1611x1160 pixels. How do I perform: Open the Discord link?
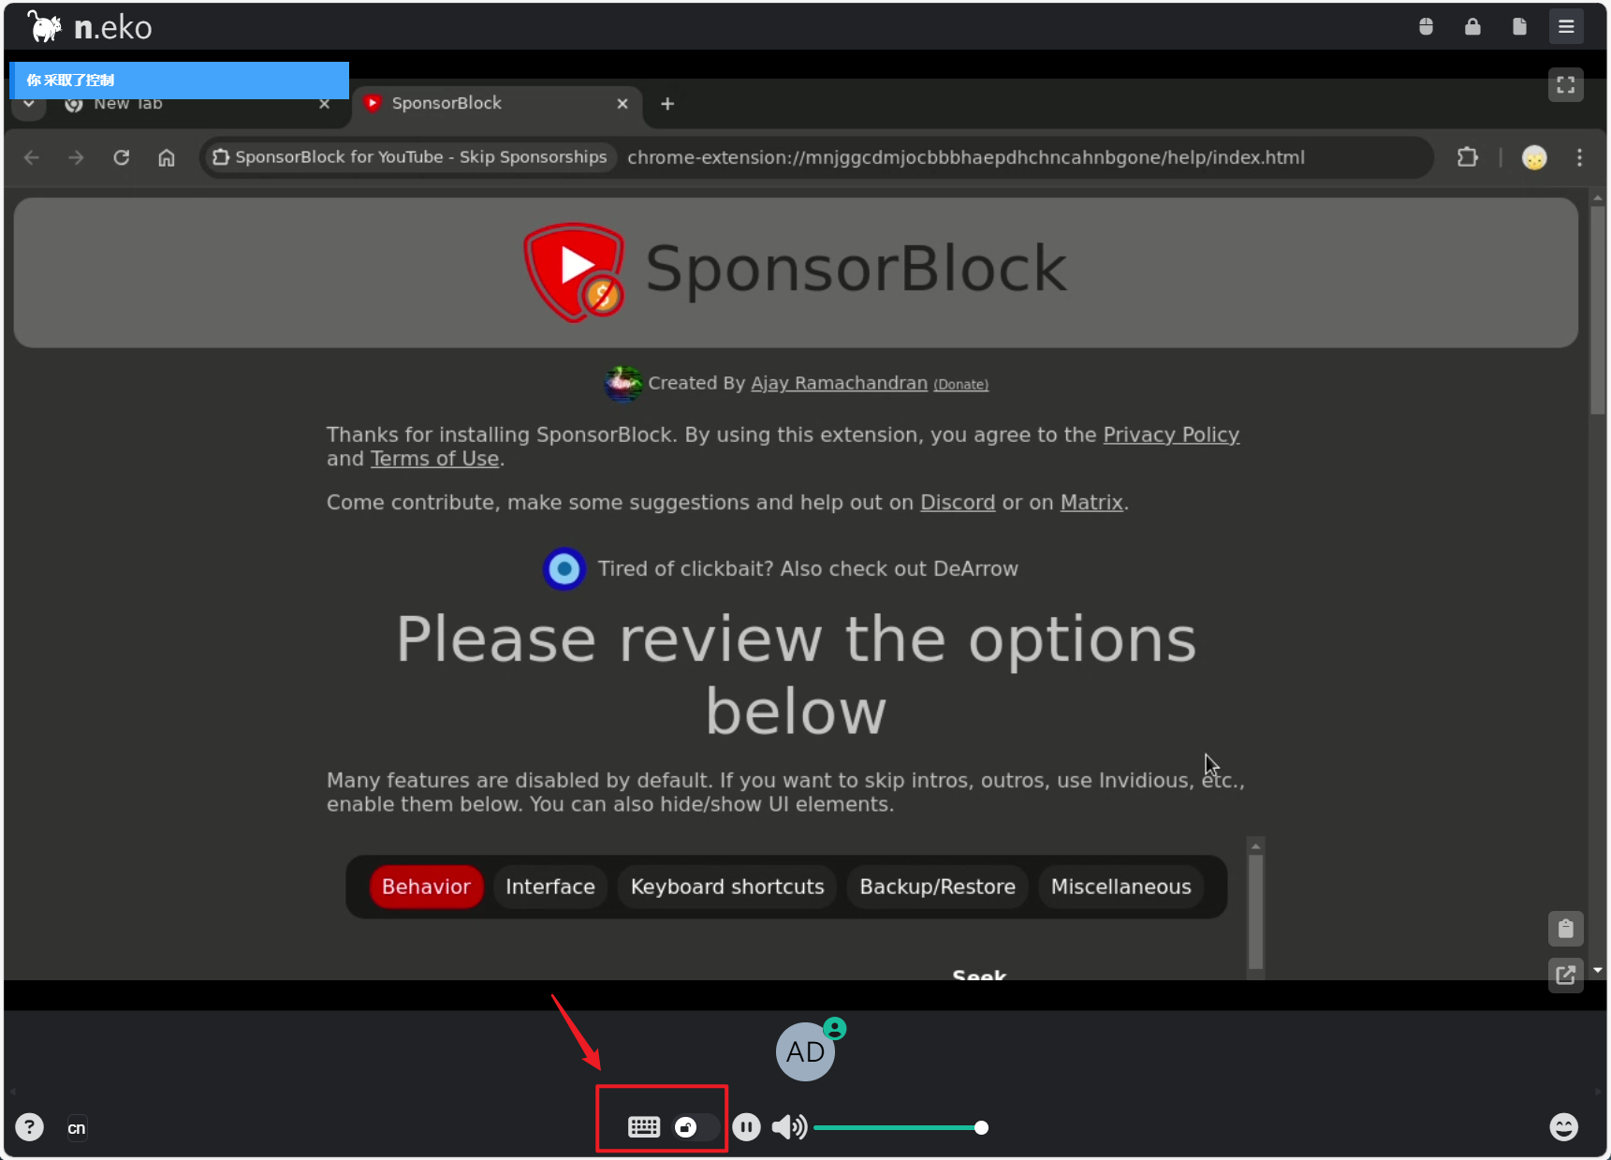[x=958, y=503]
